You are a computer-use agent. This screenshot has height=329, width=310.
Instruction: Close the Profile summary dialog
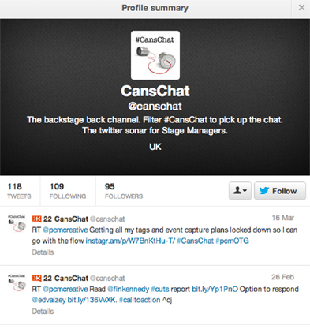click(x=301, y=8)
